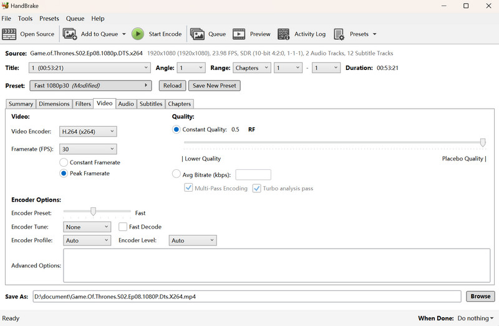Image resolution: width=499 pixels, height=326 pixels.
Task: Open the Encoder Tune dropdown
Action: tap(87, 227)
